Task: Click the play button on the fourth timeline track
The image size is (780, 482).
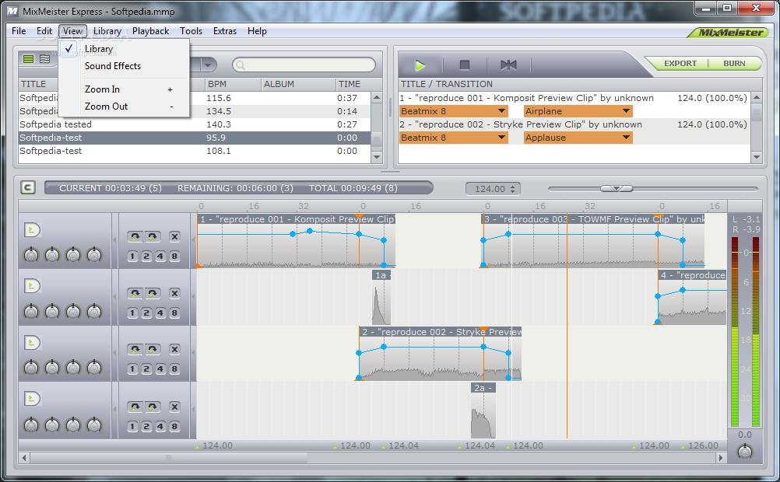Action: 32,399
